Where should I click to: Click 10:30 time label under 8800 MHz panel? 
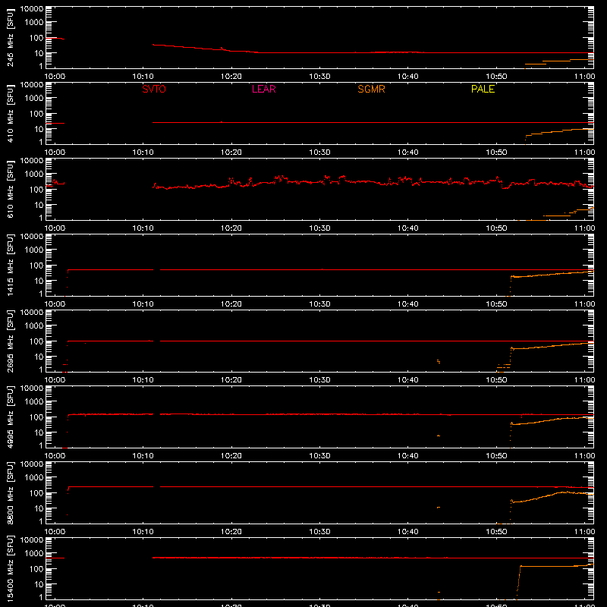[319, 532]
